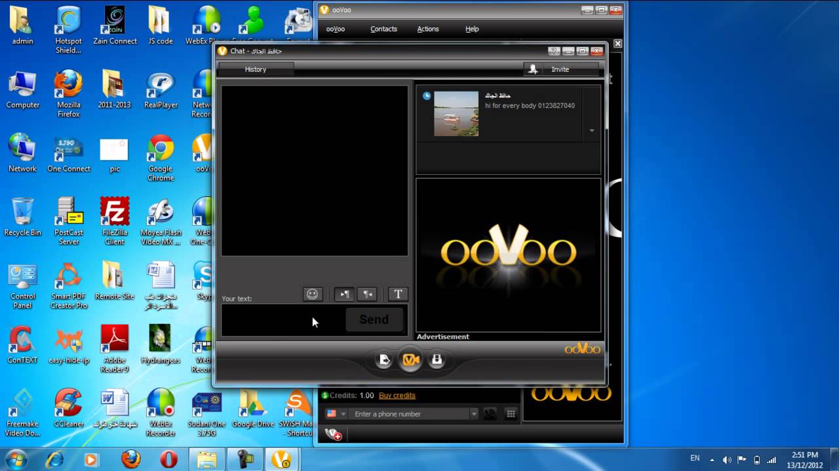Open the Contacts menu in ooVoo
Viewport: 839px width, 471px height.
click(383, 29)
